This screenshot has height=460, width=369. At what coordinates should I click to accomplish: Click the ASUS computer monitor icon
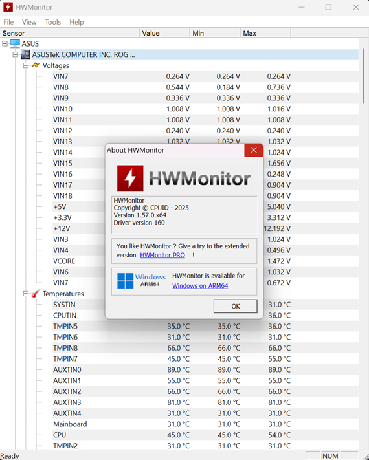coord(15,43)
